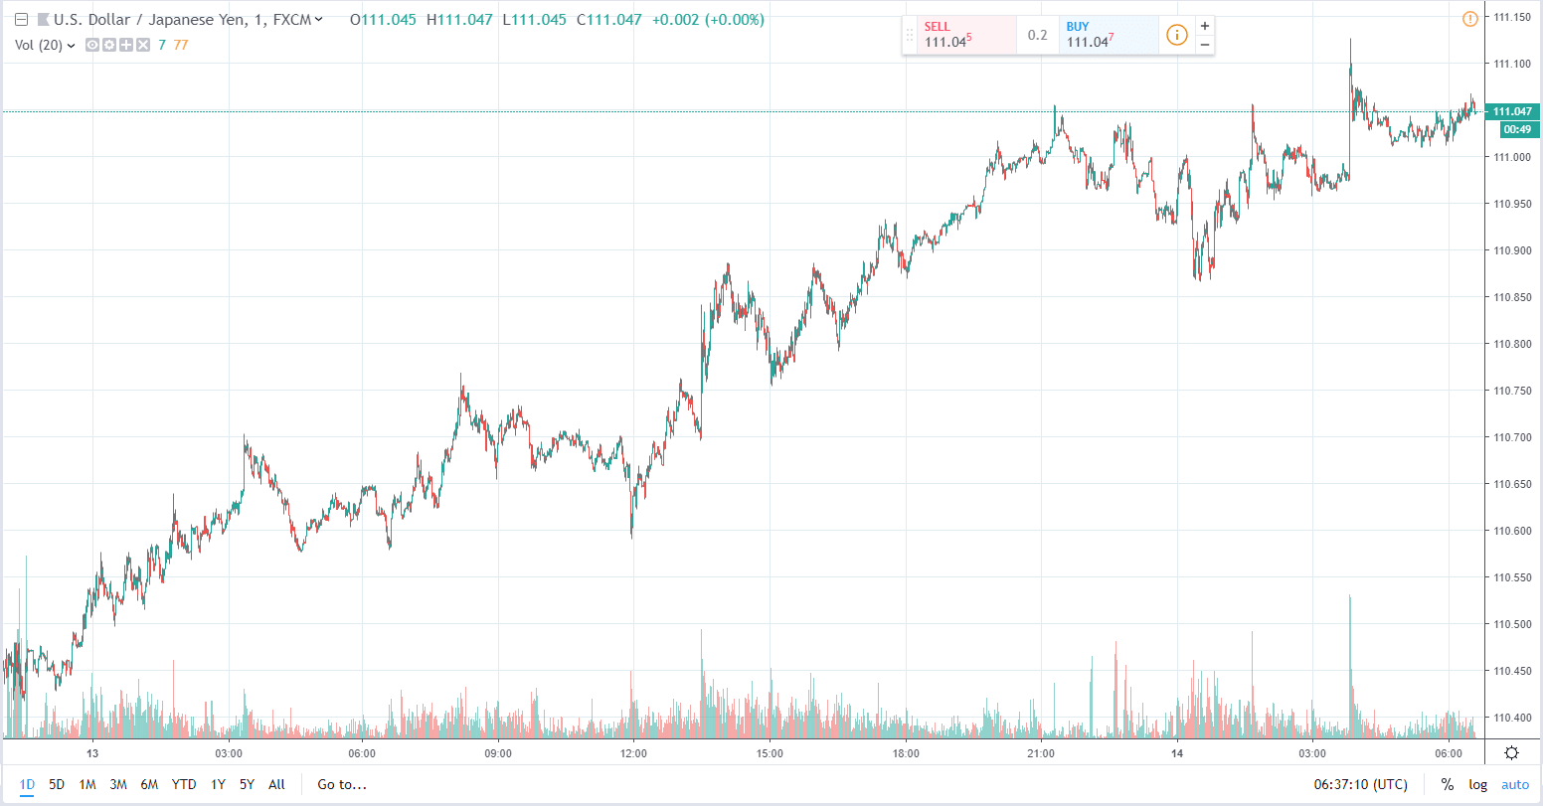Click the 111.150 price axis label

point(1511,17)
